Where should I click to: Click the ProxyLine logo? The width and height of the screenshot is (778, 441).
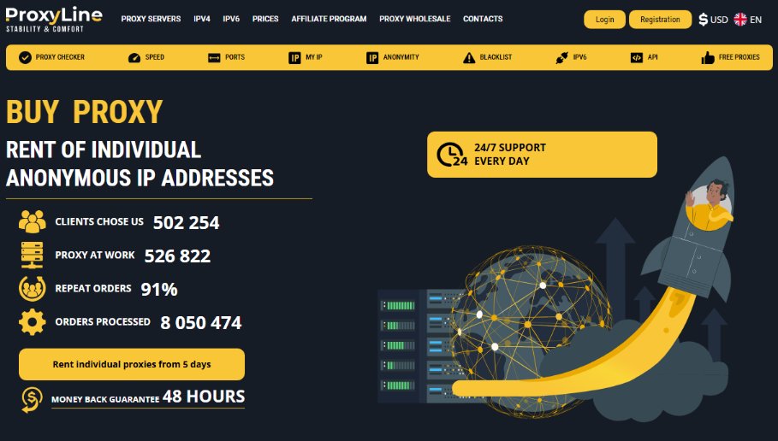tap(54, 20)
